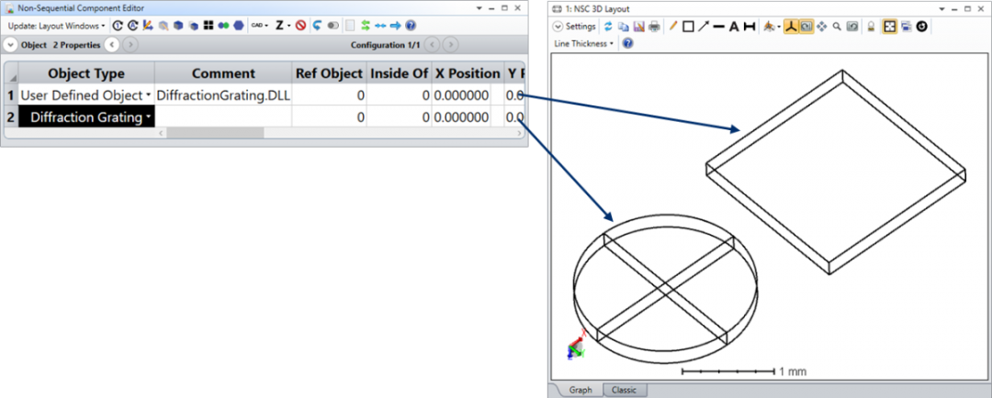Toggle the highlighted fit-to-window button

point(889,27)
